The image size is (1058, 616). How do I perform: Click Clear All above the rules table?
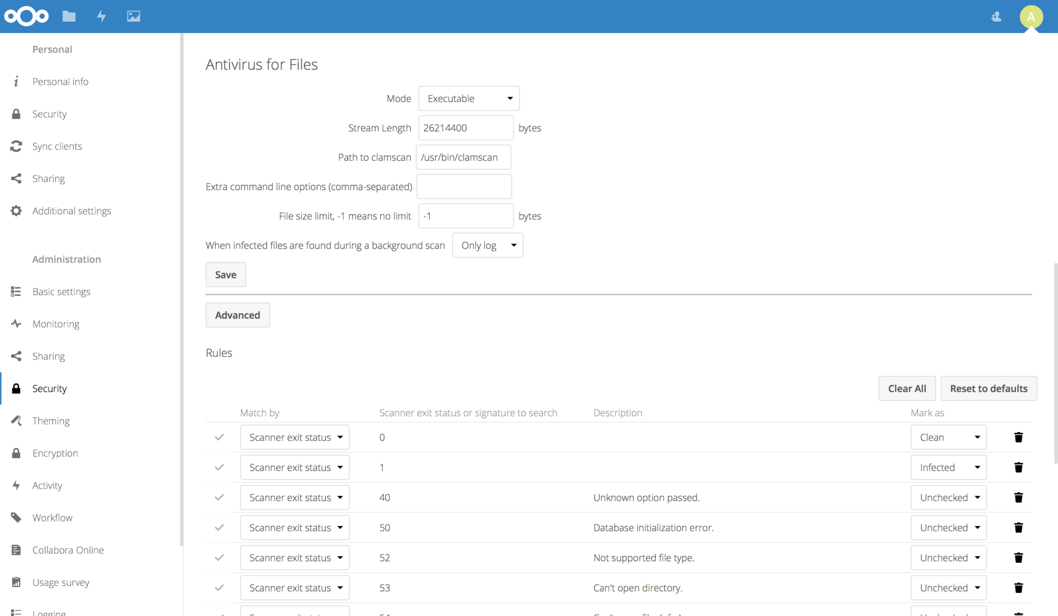pyautogui.click(x=907, y=388)
